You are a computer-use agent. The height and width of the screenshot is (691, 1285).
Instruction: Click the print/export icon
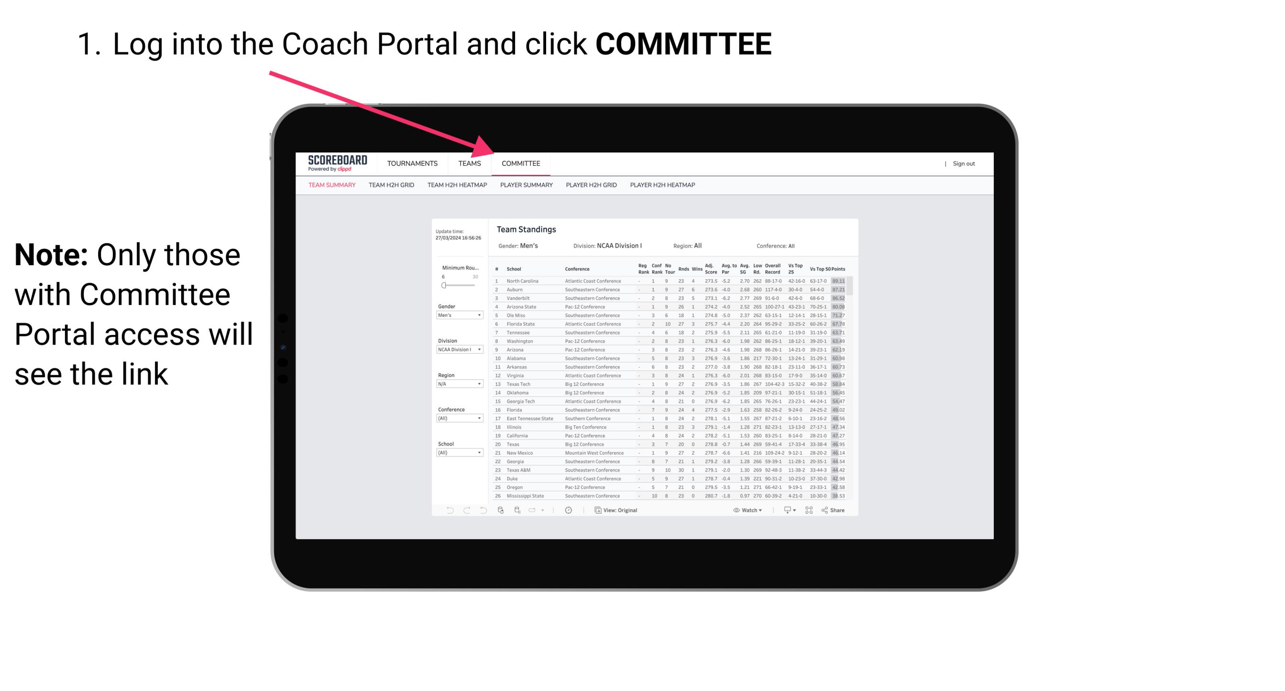point(785,510)
